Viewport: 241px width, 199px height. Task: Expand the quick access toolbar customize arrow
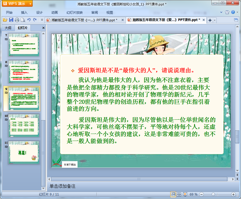coord(42,20)
